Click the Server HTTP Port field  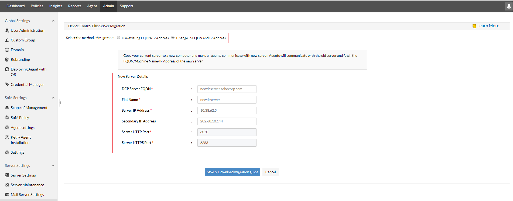pos(227,132)
